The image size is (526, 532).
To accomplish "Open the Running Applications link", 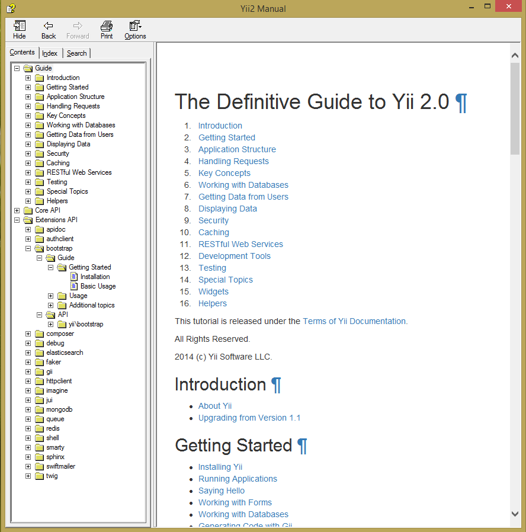I will [x=238, y=479].
